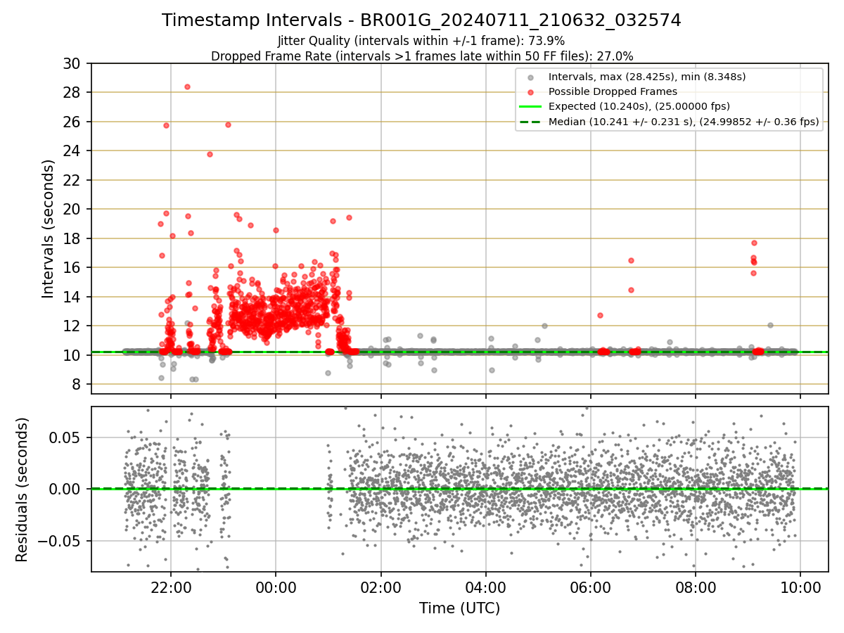Select the Dropped Frame Rate 27.0% subtitle line
Image resolution: width=844 pixels, height=633 pixels.
pyautogui.click(x=422, y=56)
